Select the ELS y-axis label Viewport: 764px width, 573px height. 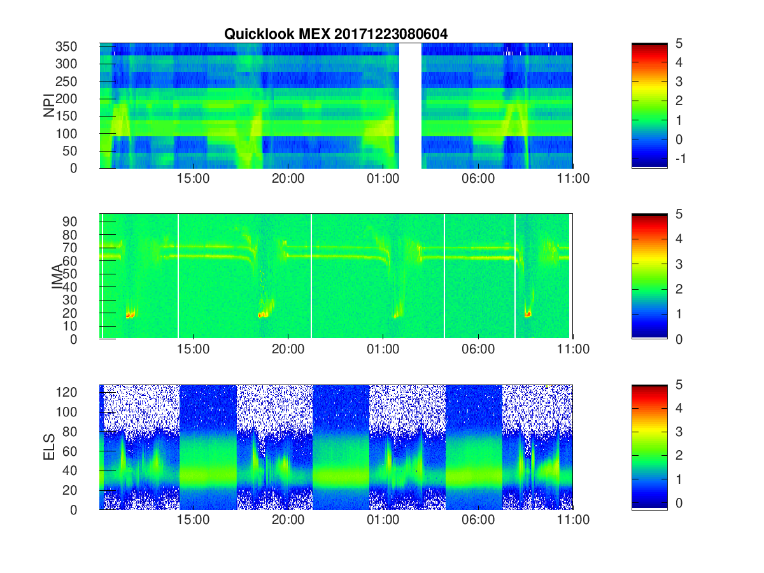point(49,447)
